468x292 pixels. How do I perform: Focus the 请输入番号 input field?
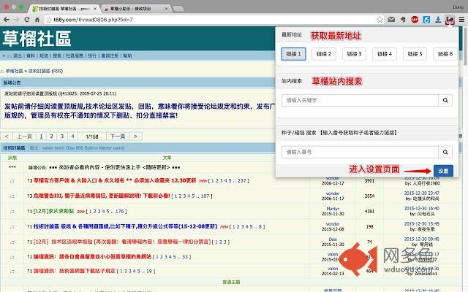(360, 152)
